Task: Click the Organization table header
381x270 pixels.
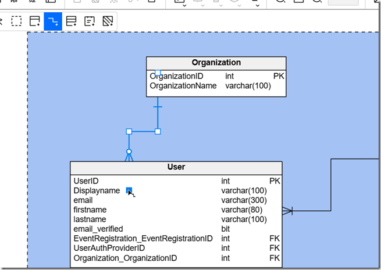Action: click(x=216, y=63)
